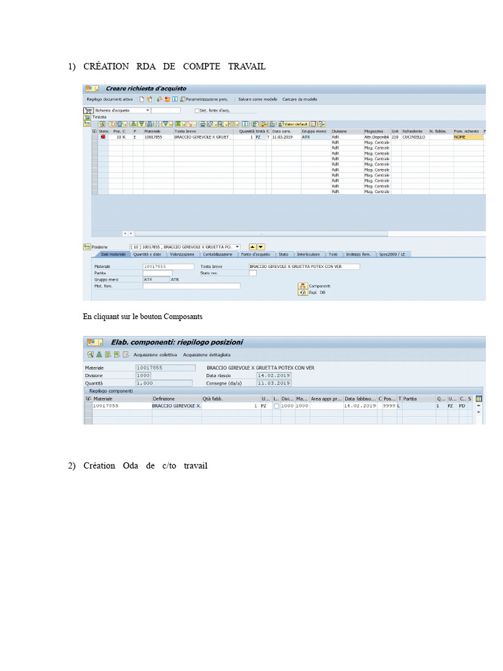Image resolution: width=503 pixels, height=671 pixels.
Task: Open the Fonte d'acquisto tab
Action: pyautogui.click(x=255, y=254)
